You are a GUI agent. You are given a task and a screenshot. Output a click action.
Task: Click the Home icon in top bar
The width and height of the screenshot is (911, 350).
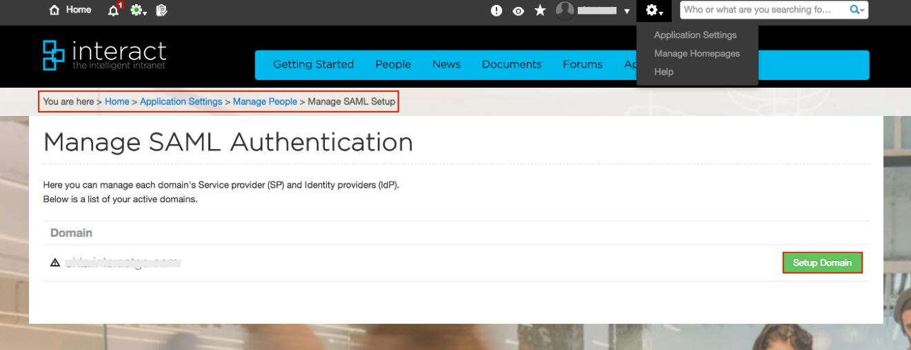(55, 10)
